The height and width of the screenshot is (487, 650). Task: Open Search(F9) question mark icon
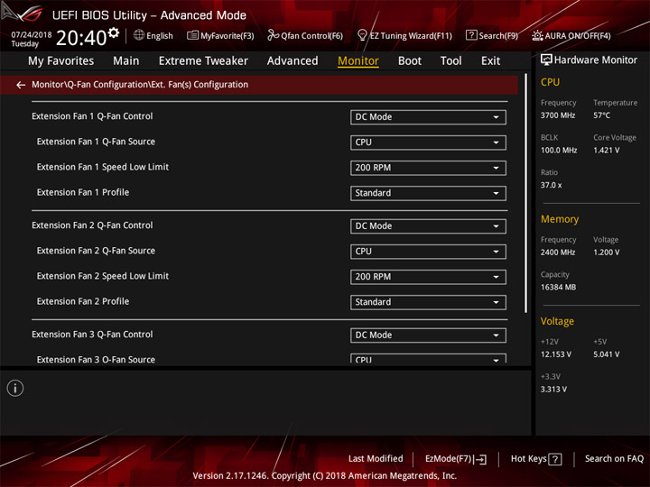(x=471, y=35)
